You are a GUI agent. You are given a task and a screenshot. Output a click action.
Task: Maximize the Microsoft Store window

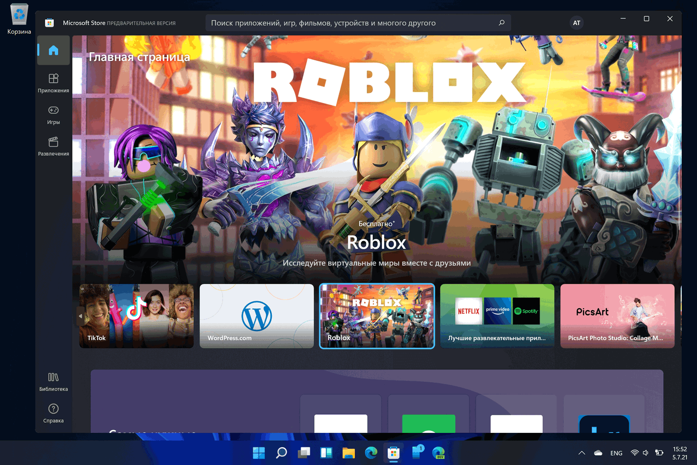pos(646,19)
